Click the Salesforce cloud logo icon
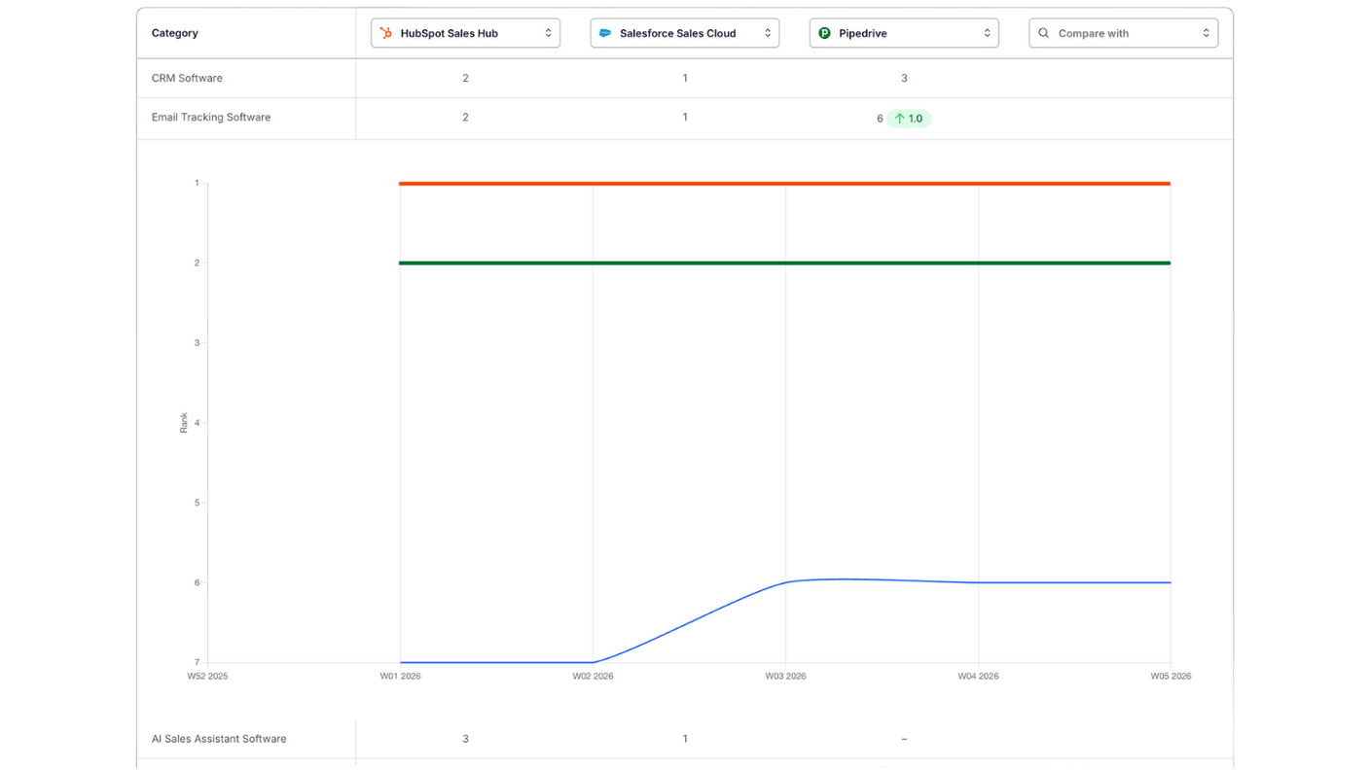 coord(605,33)
